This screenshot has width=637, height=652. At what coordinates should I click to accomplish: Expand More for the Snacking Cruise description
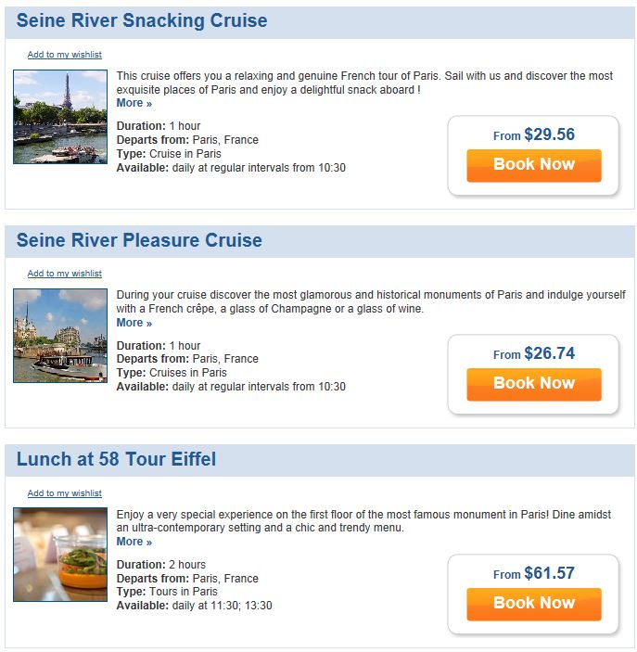click(134, 103)
